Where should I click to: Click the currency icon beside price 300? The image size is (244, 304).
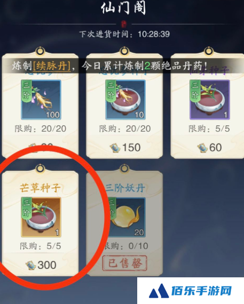point(31,265)
